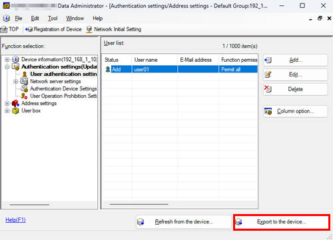Collapse the Authentication settings tree node

click(x=7, y=66)
